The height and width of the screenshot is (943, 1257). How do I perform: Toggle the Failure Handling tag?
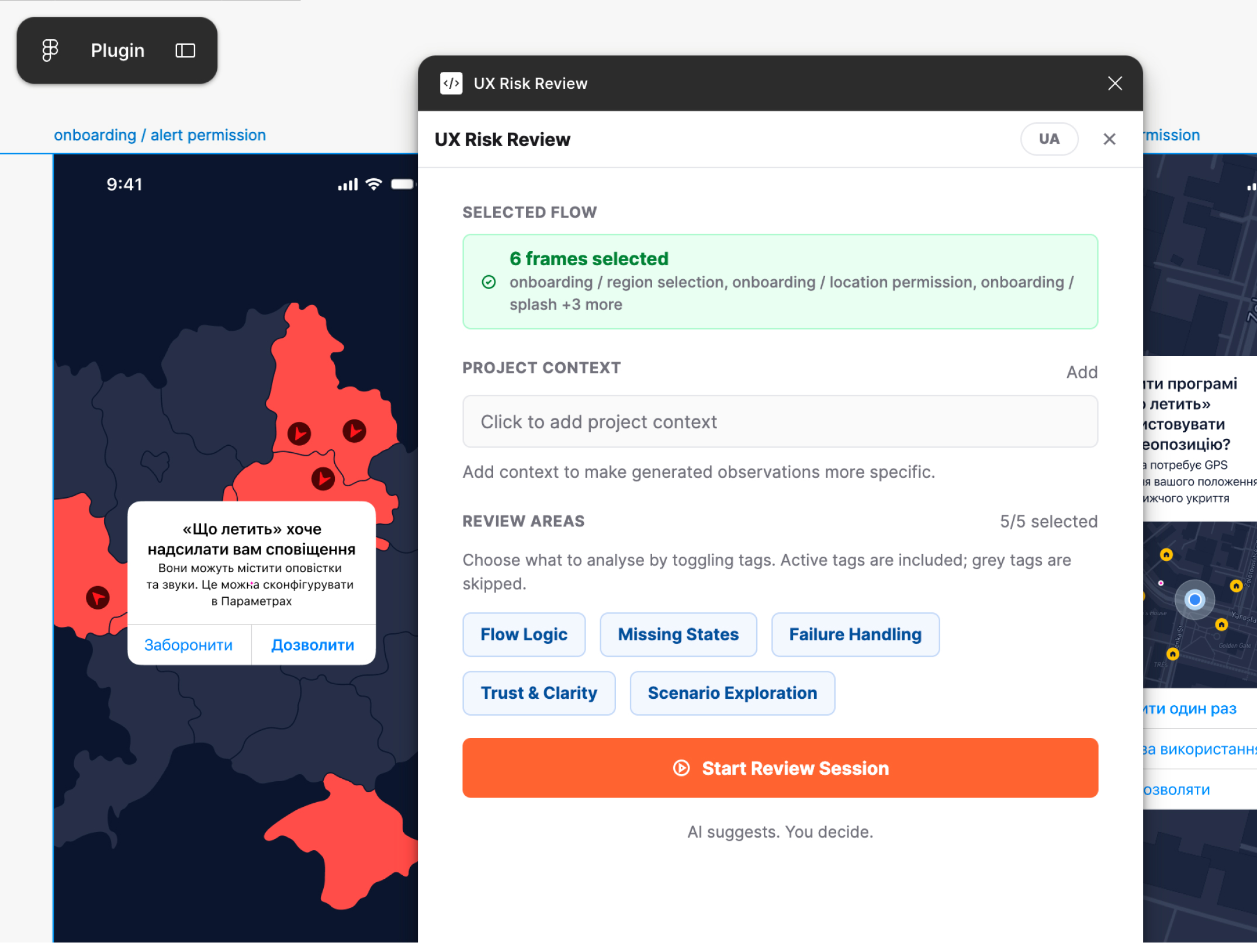click(x=856, y=635)
